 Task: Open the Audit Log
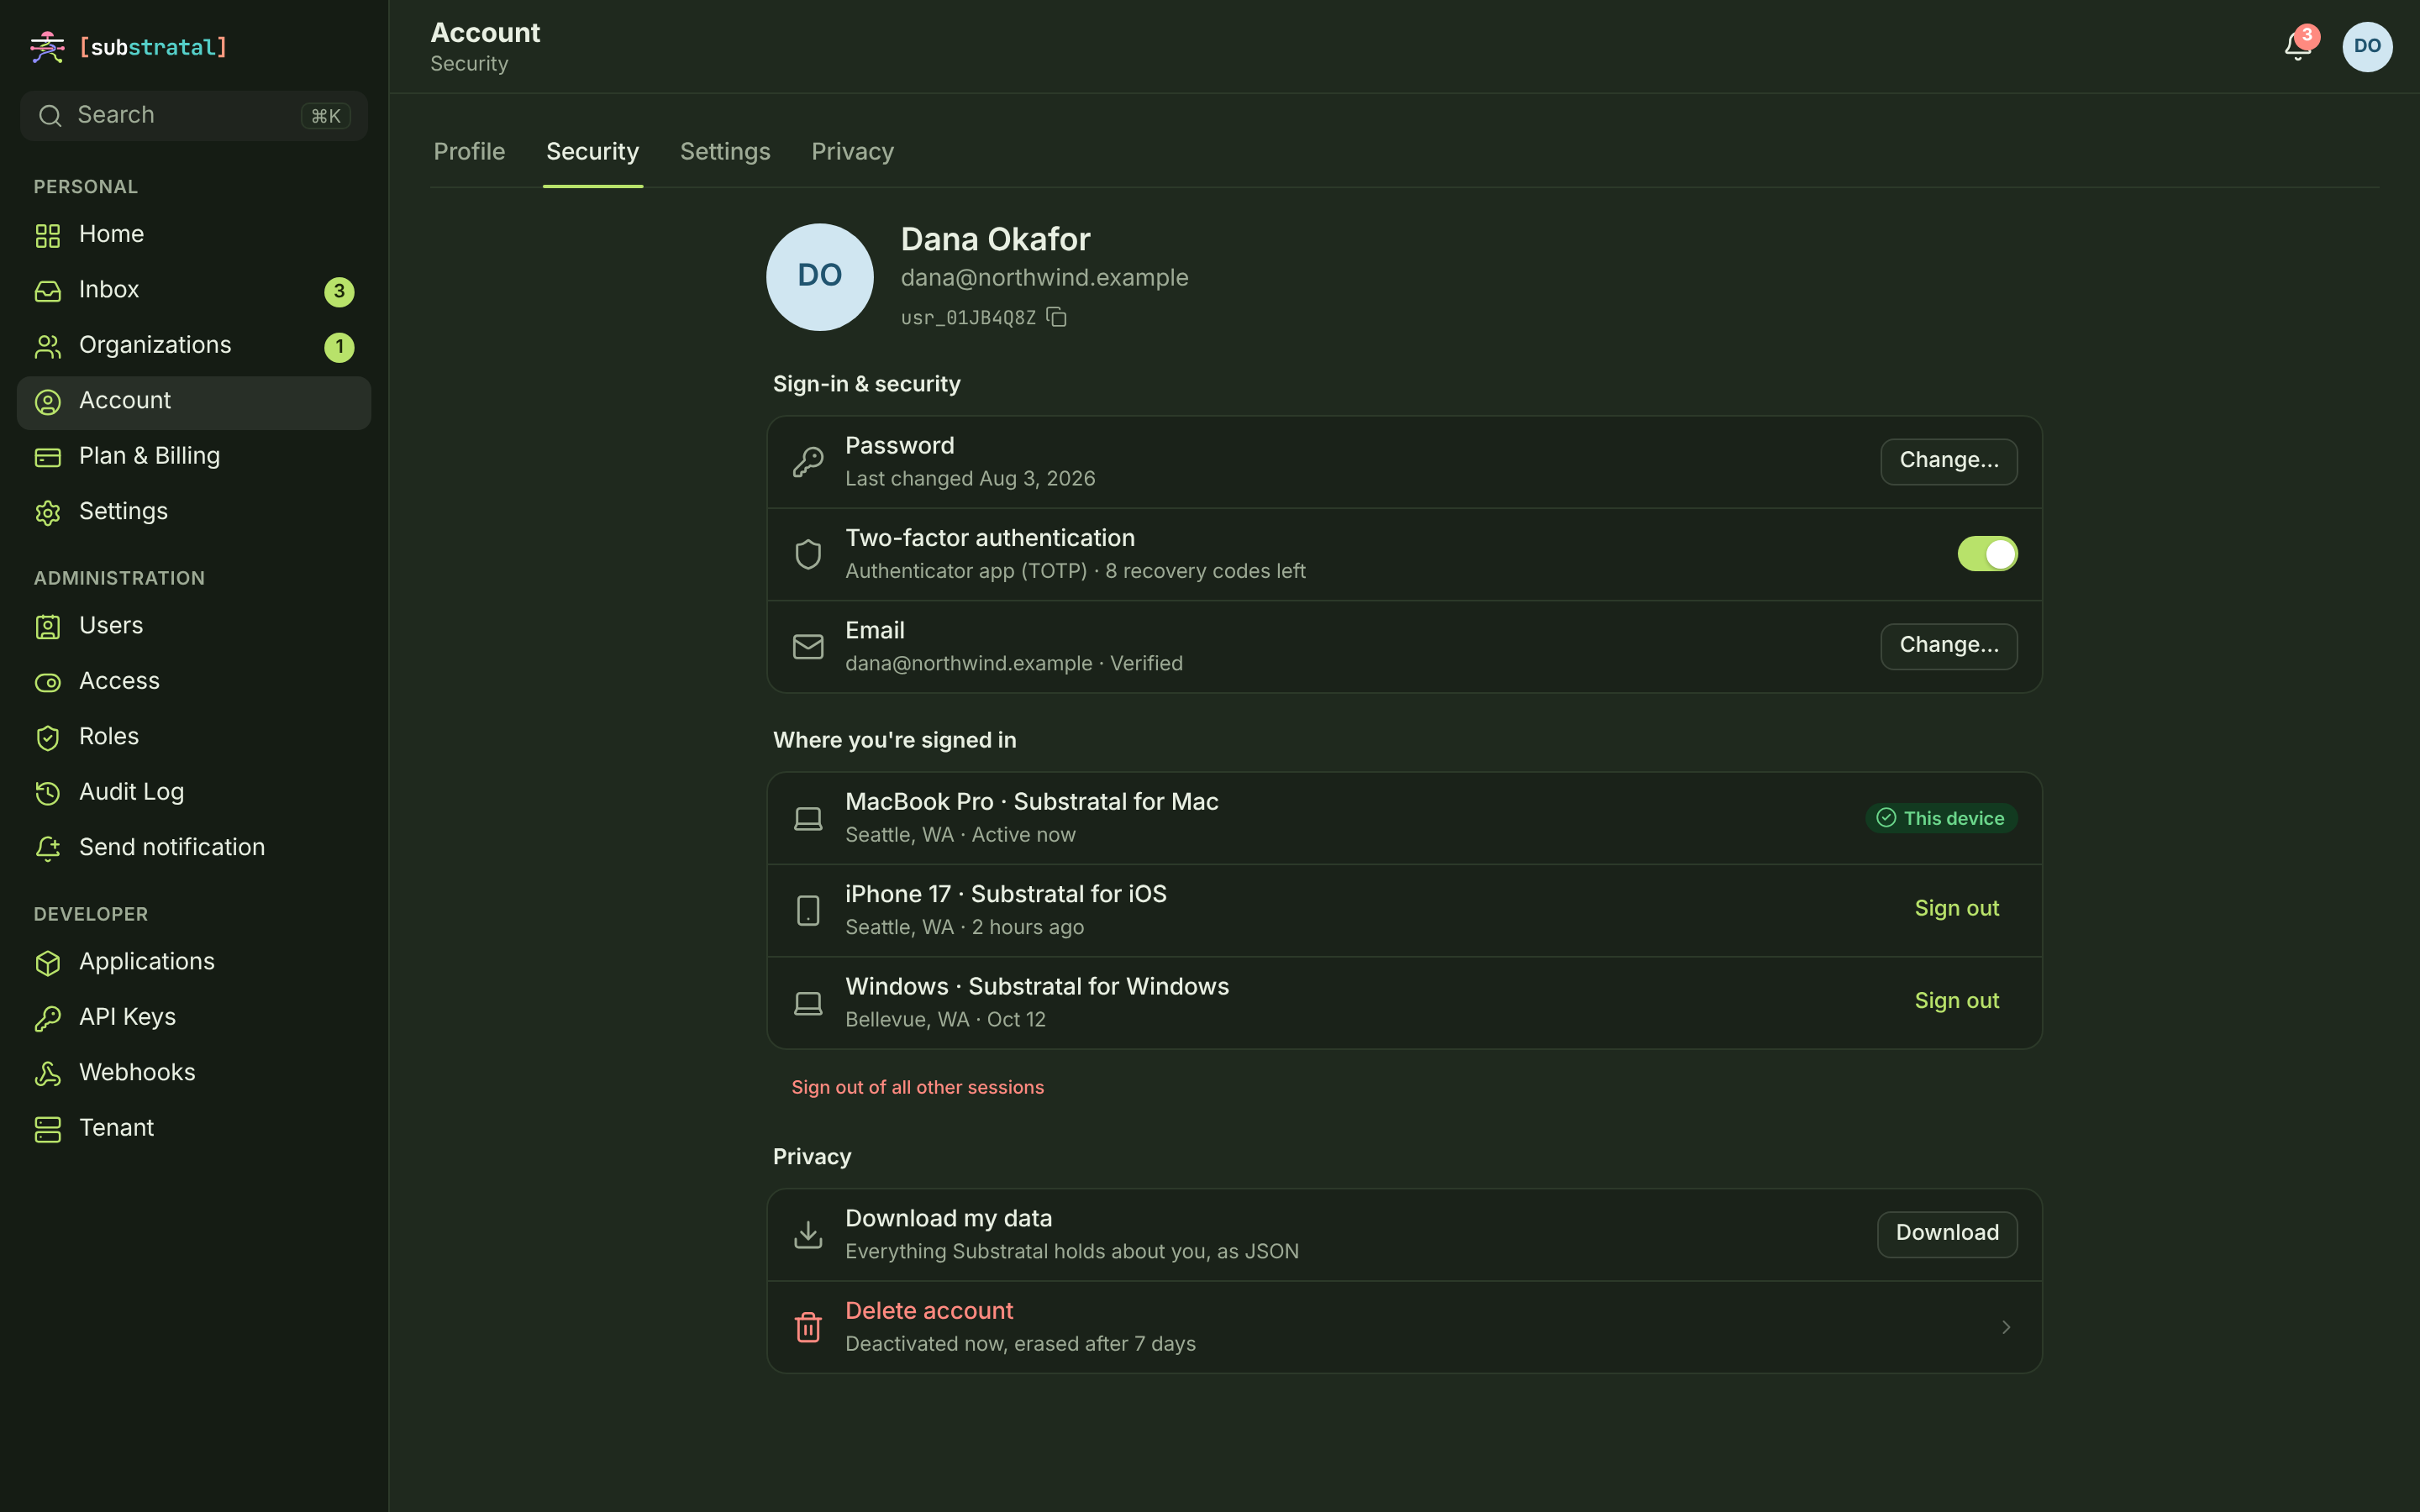click(x=194, y=792)
